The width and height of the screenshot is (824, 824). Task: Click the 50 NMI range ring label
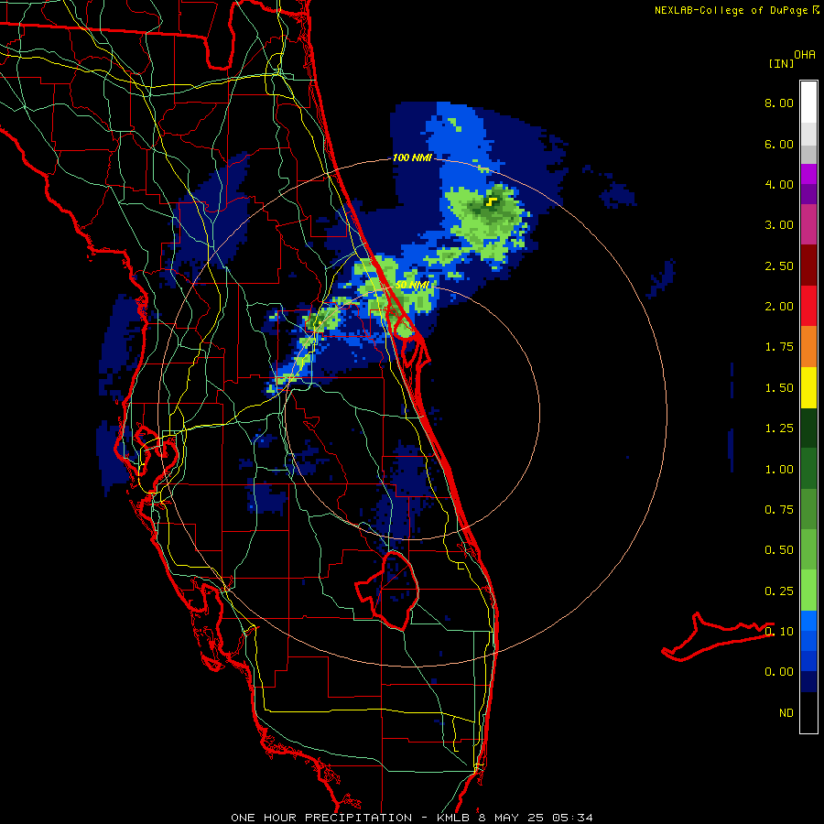(413, 285)
